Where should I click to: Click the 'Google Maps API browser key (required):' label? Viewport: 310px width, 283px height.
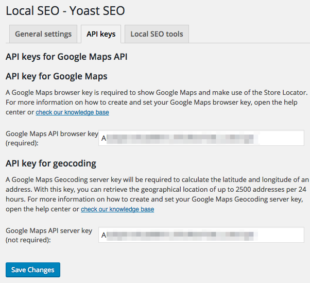pos(52,138)
